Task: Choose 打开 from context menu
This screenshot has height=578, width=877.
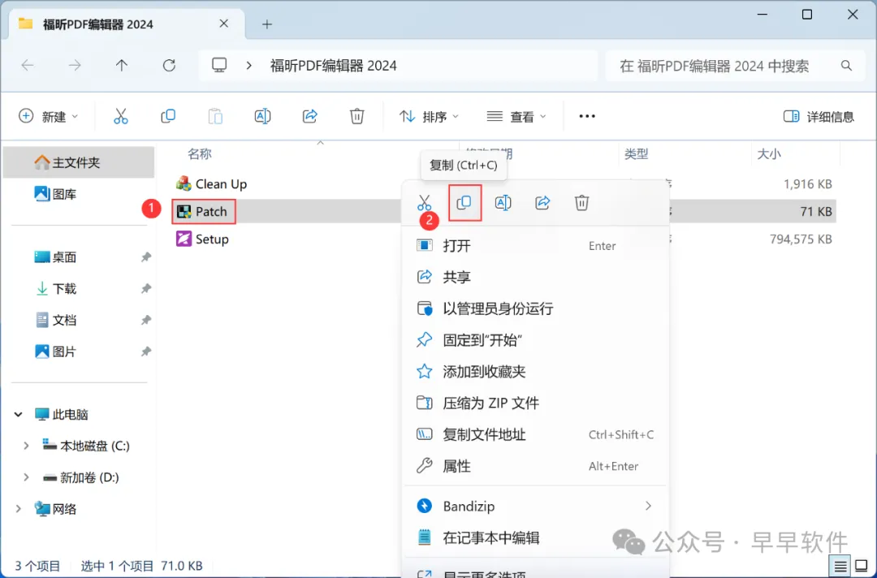Action: (x=535, y=245)
